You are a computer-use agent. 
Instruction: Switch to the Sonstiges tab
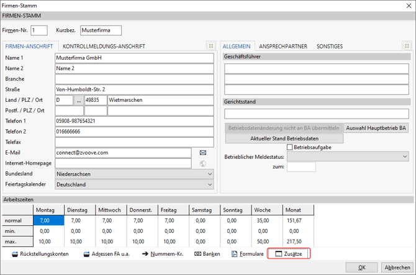329,46
